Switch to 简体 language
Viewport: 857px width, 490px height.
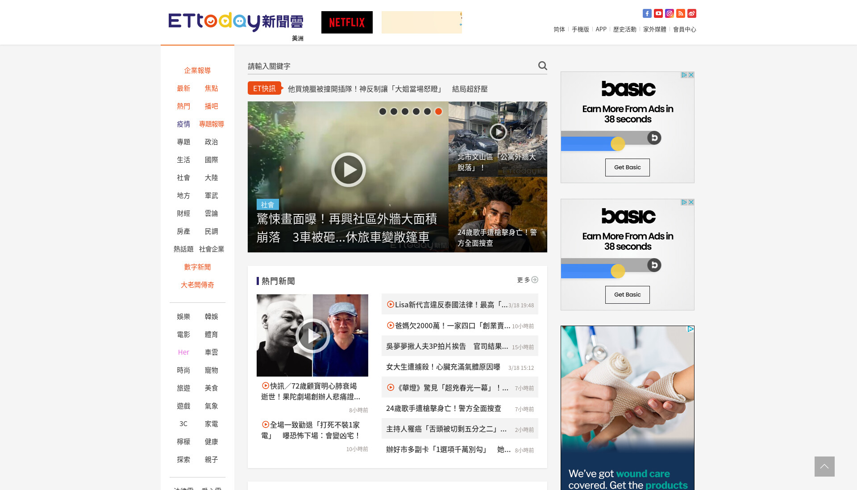point(559,29)
